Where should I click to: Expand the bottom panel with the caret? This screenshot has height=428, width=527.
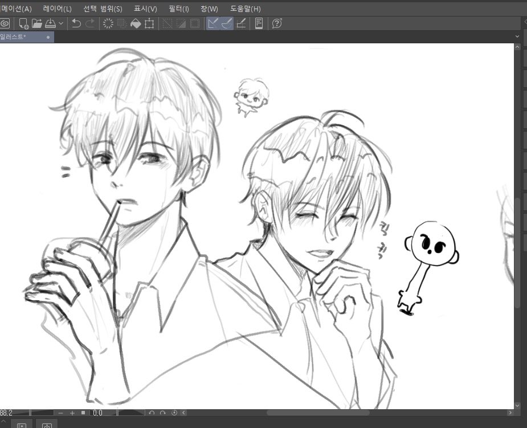[x=3, y=421]
